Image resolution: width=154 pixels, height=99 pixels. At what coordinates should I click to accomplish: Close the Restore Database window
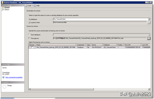151,2
